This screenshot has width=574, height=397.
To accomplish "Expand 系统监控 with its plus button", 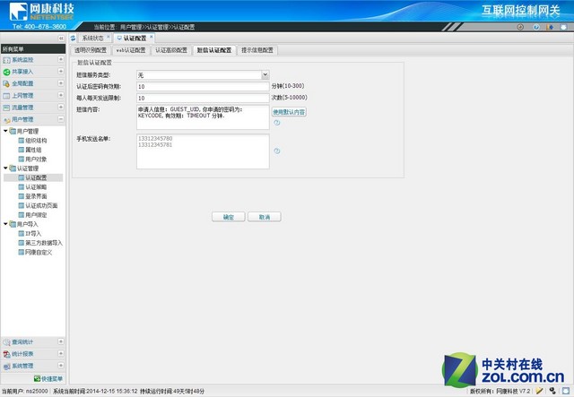I will click(x=61, y=59).
